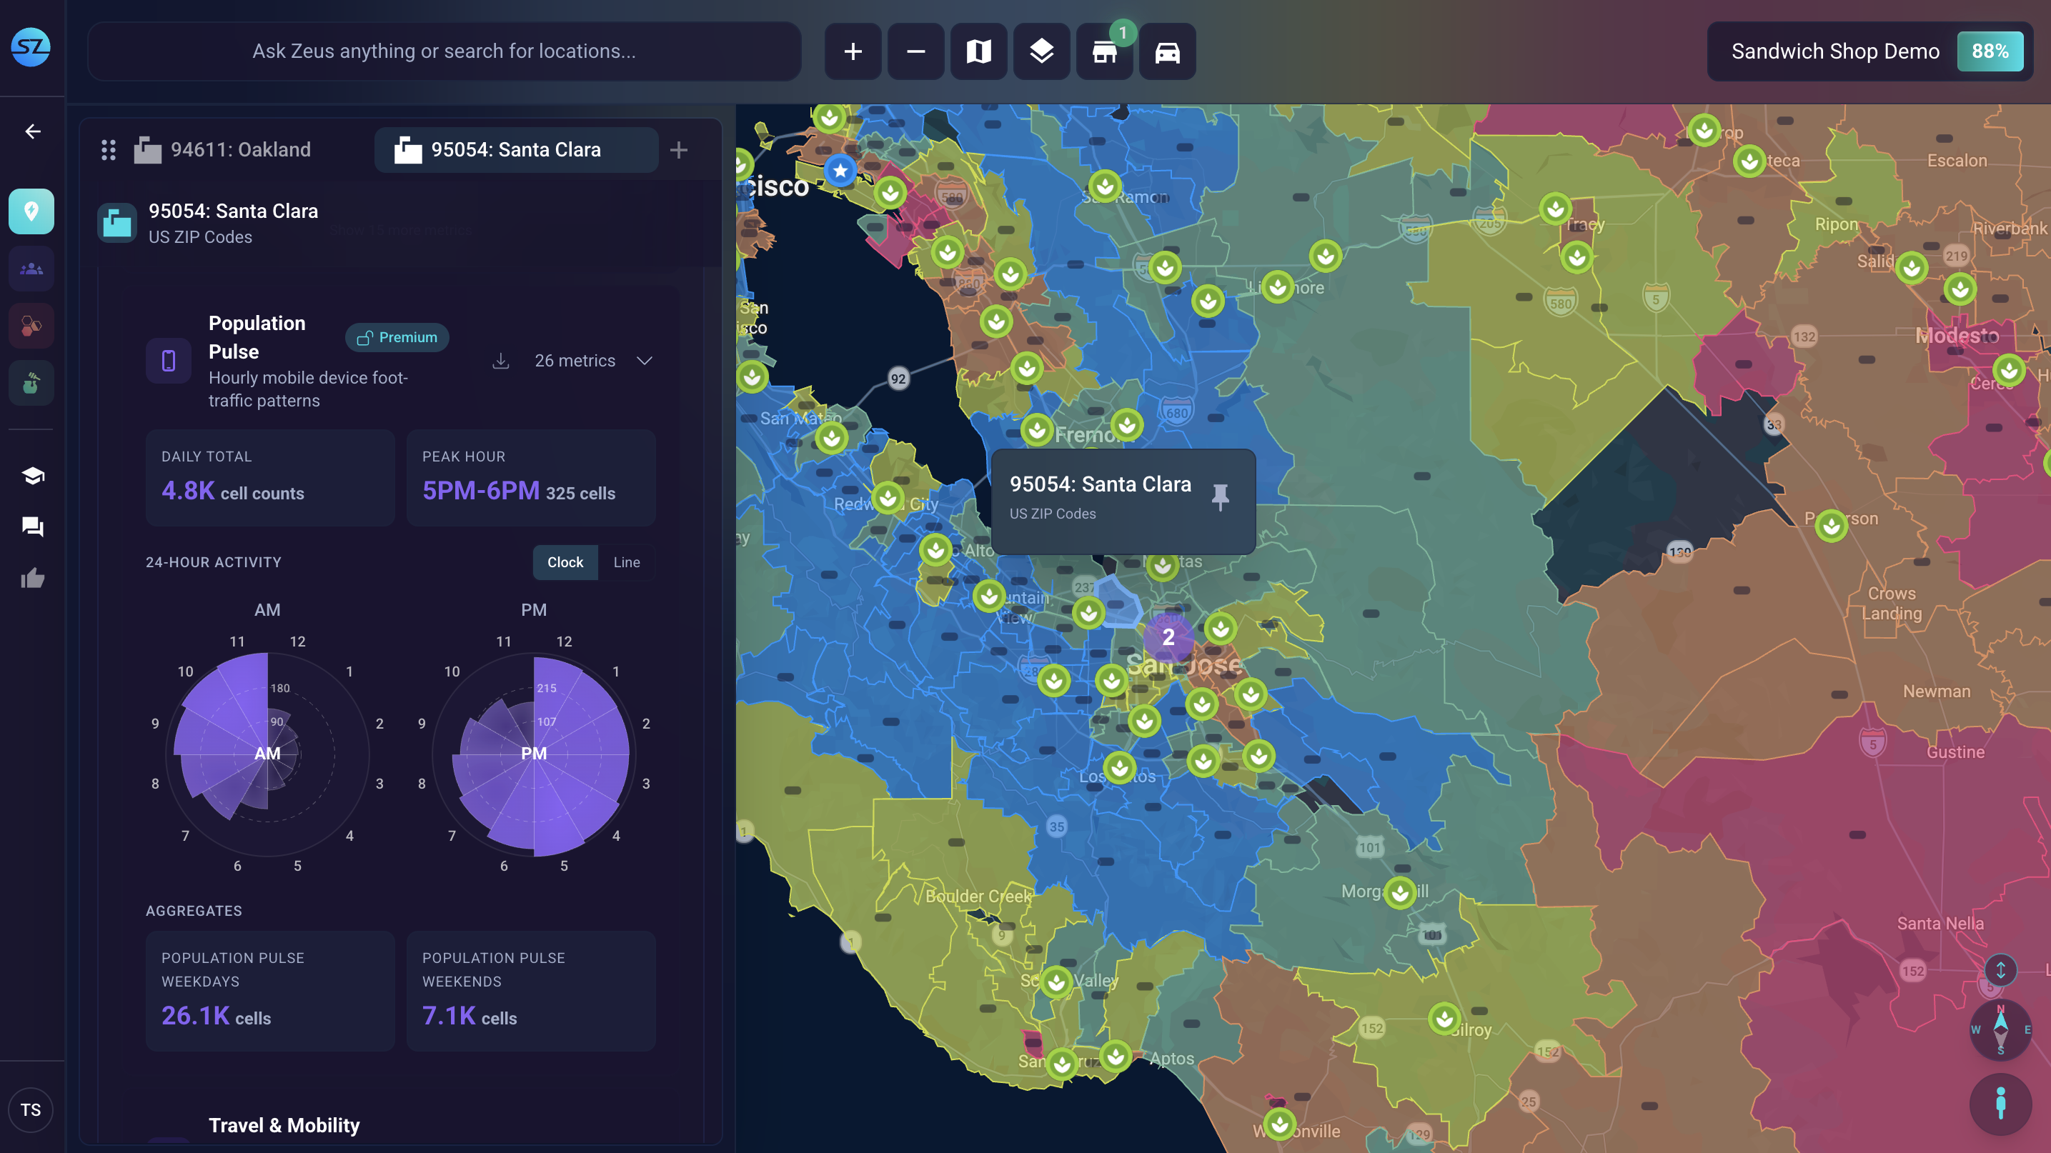2051x1153 pixels.
Task: Open the 26 metrics dropdown label
Action: (x=575, y=361)
